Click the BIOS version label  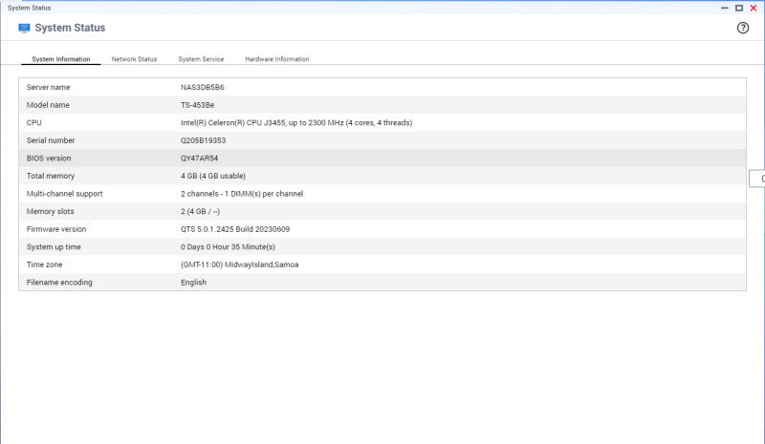pos(49,158)
